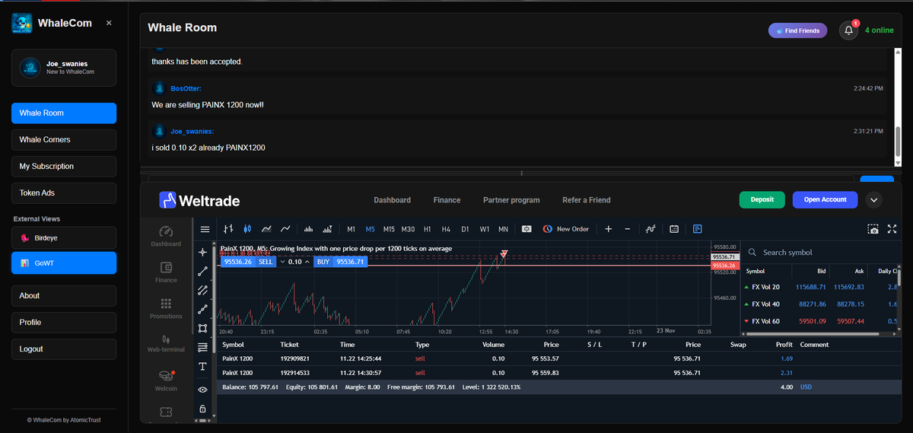Click the New Order button
Viewport: 913px width, 433px height.
point(567,229)
